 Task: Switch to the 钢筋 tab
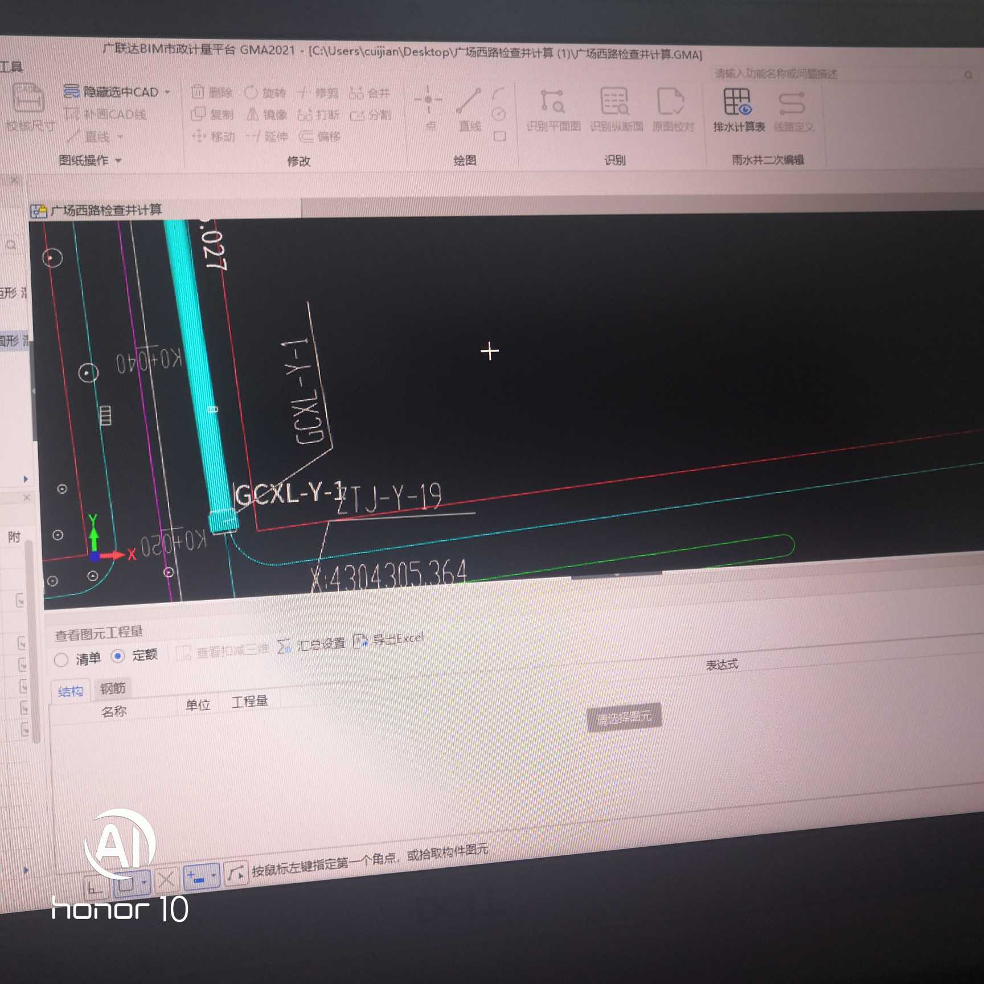tap(113, 688)
